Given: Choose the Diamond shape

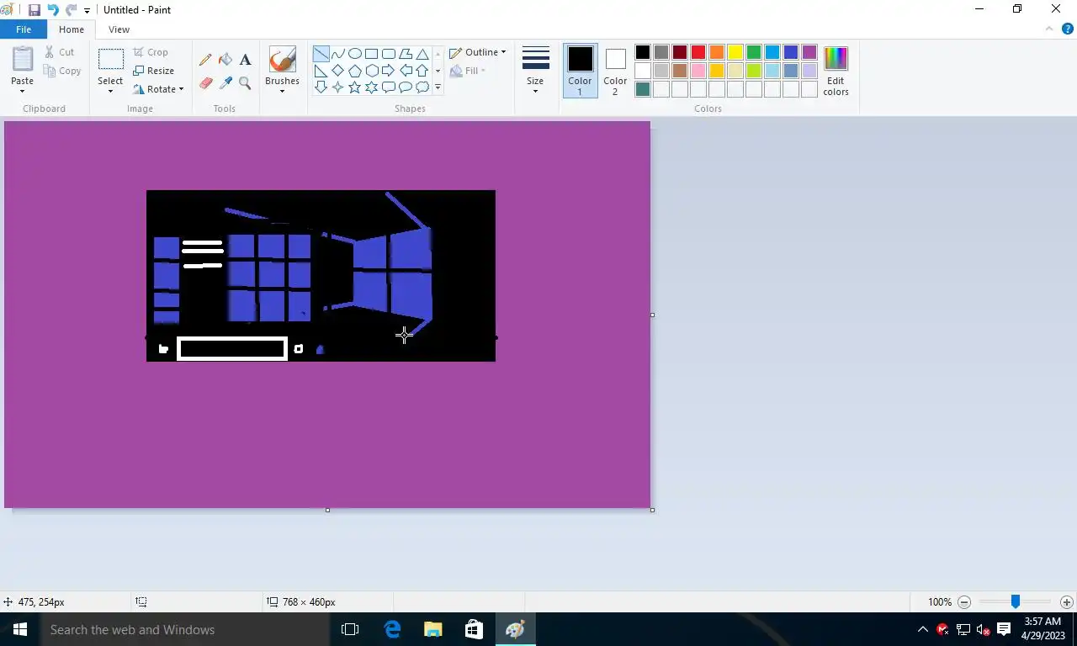Looking at the screenshot, I should pyautogui.click(x=337, y=71).
